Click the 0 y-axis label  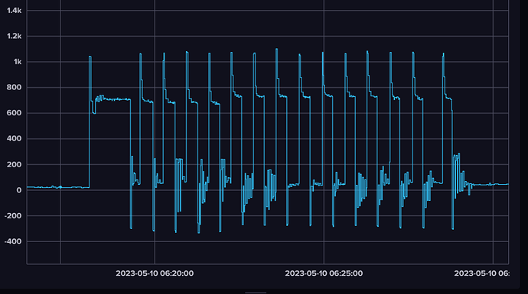(x=19, y=190)
